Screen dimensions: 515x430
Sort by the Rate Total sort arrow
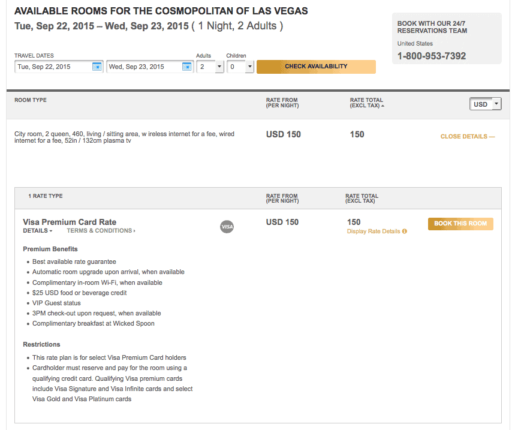click(x=383, y=106)
